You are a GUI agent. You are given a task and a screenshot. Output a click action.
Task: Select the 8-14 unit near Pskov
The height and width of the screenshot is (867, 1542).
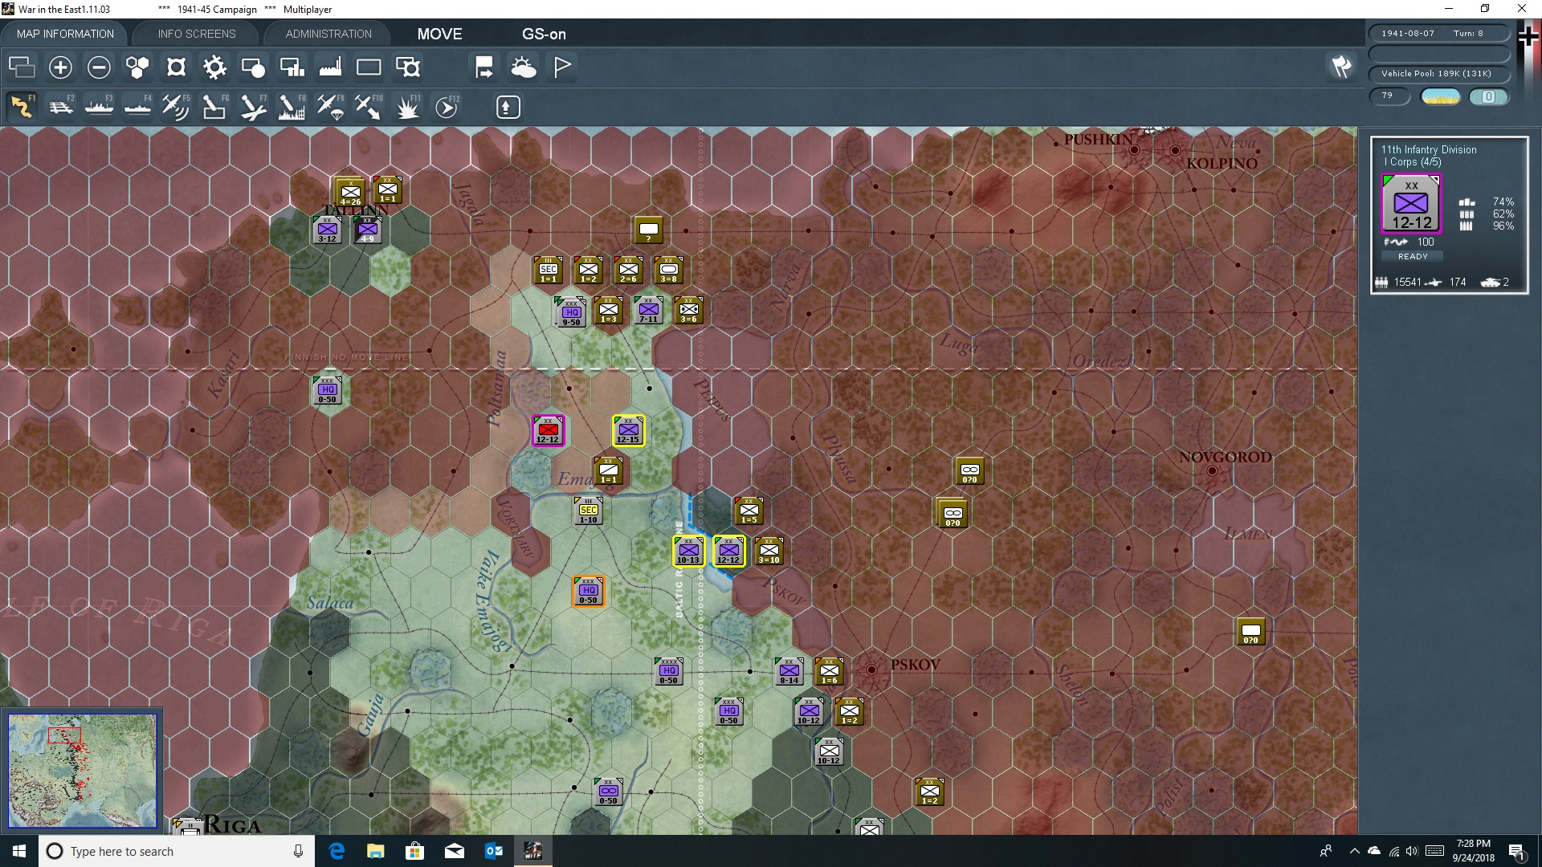click(789, 672)
